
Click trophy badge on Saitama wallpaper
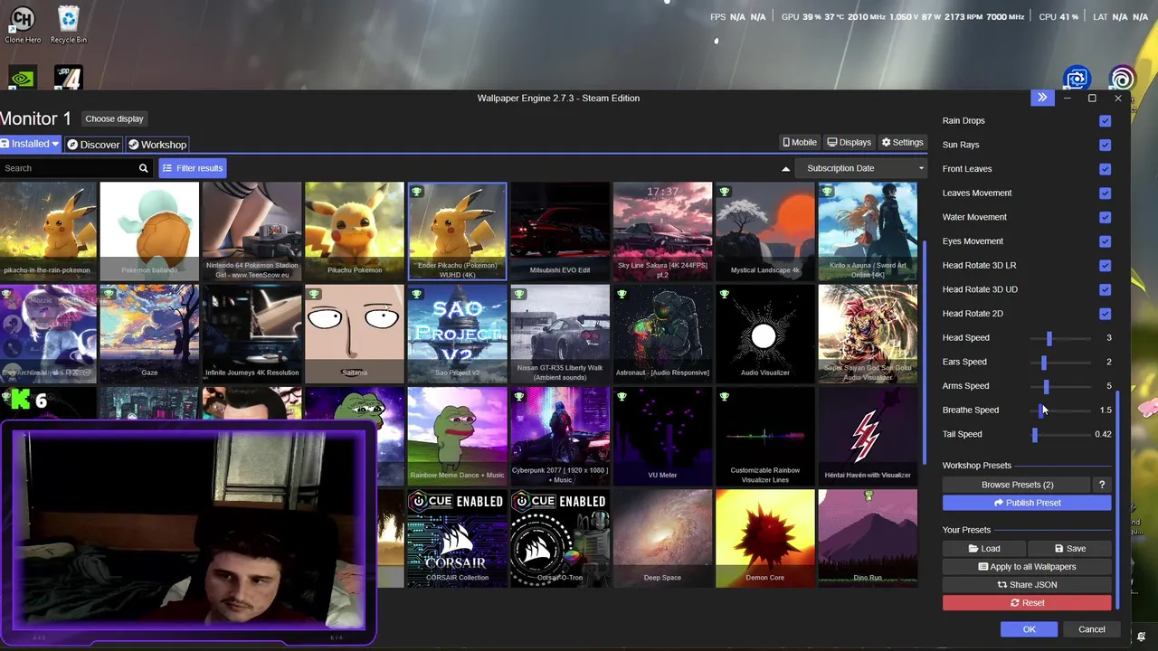(314, 294)
